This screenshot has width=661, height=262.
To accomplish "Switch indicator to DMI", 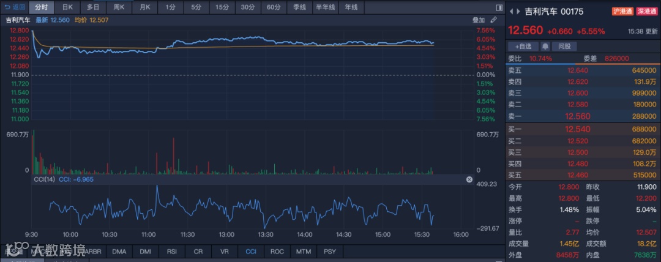I will pyautogui.click(x=146, y=252).
